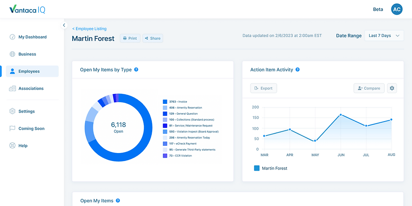Open Associations in the sidebar
This screenshot has height=206, width=412.
(x=32, y=89)
